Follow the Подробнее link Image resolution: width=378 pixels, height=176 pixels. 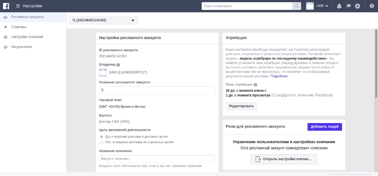(279, 76)
